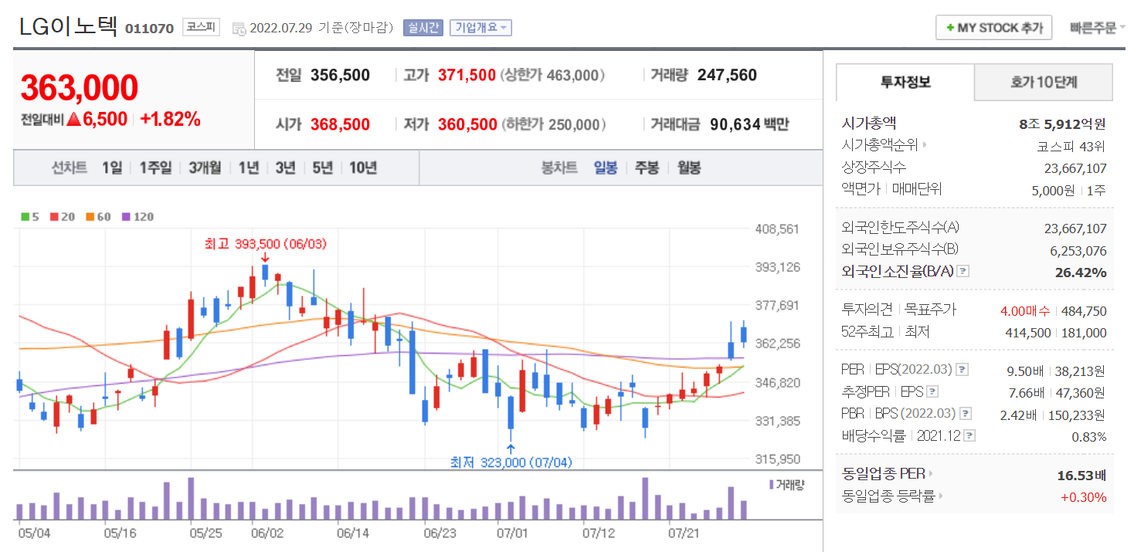1134x552 pixels.
Task: Click the 저가 value 360,500
Action: (467, 124)
